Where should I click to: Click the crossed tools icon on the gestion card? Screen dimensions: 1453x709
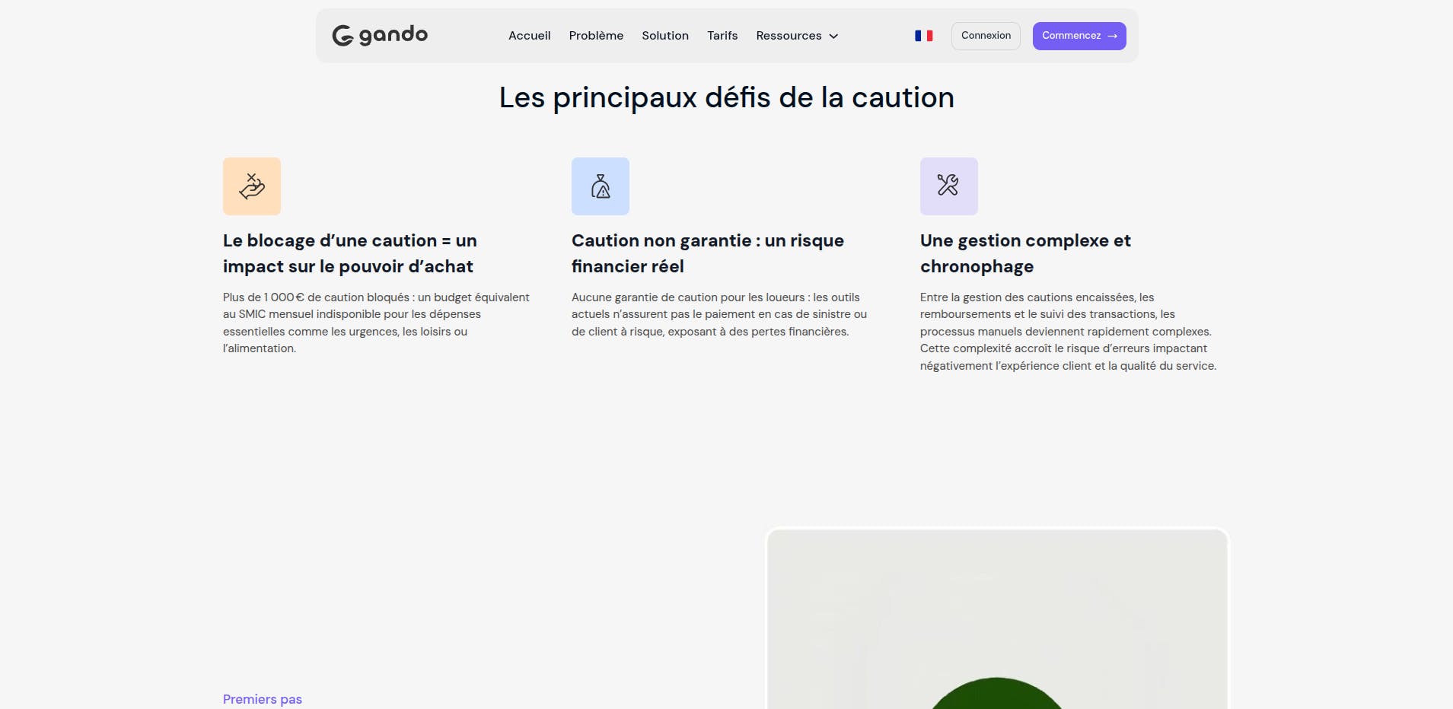[x=948, y=186]
